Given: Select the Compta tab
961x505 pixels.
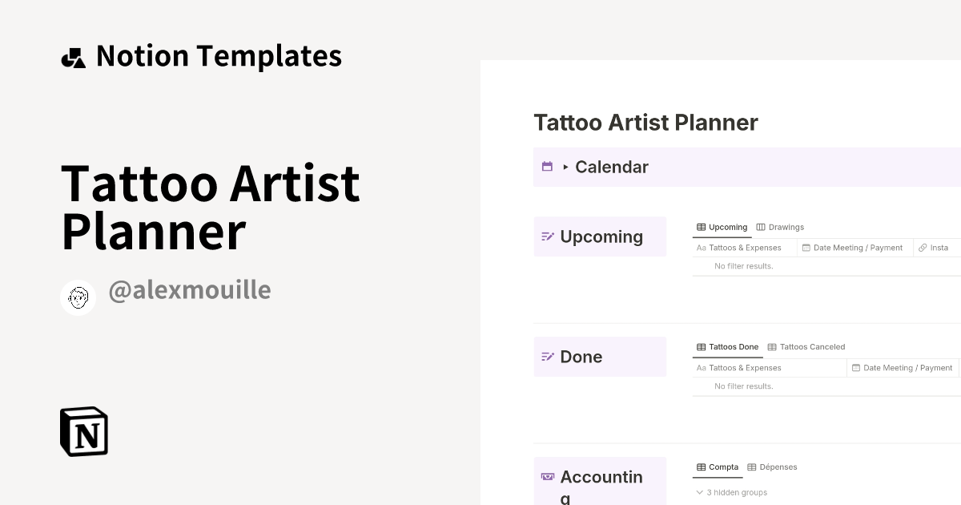Looking at the screenshot, I should coord(718,467).
